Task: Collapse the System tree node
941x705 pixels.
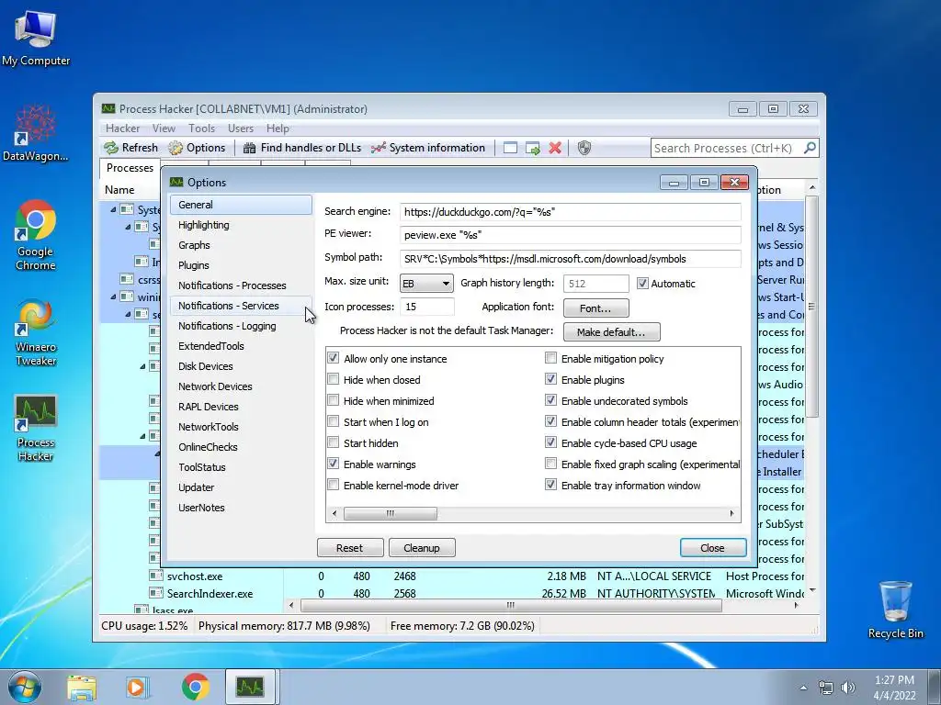Action: [113, 209]
